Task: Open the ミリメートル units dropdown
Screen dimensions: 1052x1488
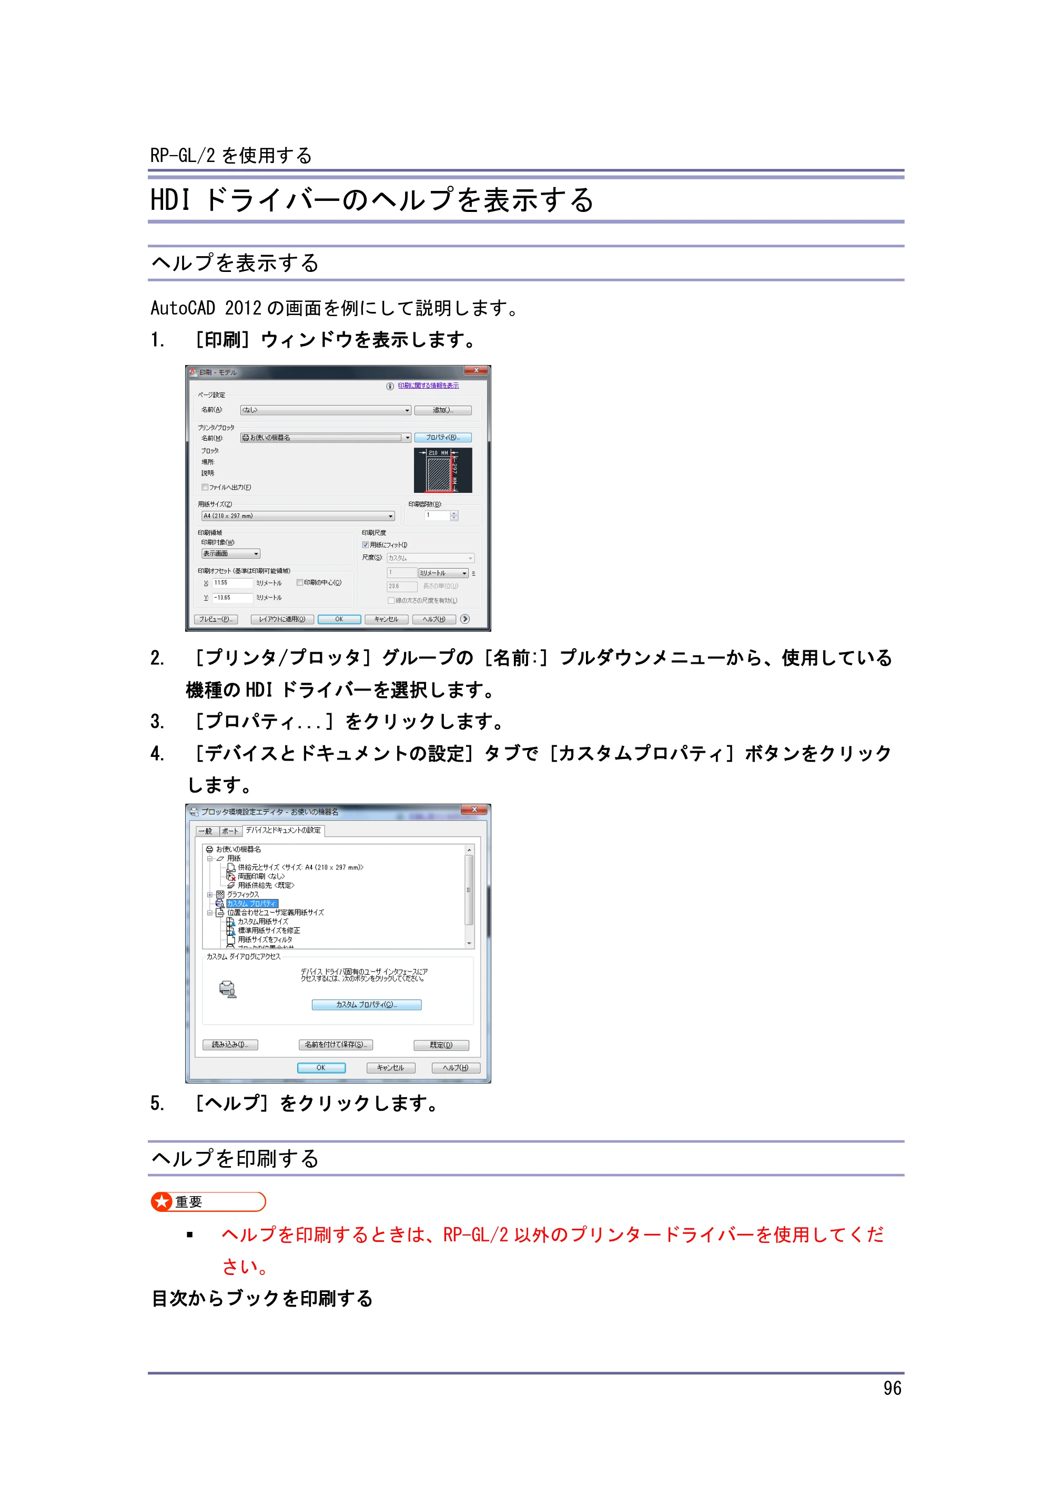Action: (x=443, y=573)
